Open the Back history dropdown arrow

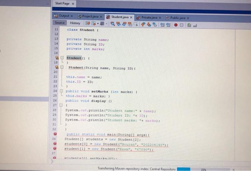pyautogui.click(x=98, y=24)
